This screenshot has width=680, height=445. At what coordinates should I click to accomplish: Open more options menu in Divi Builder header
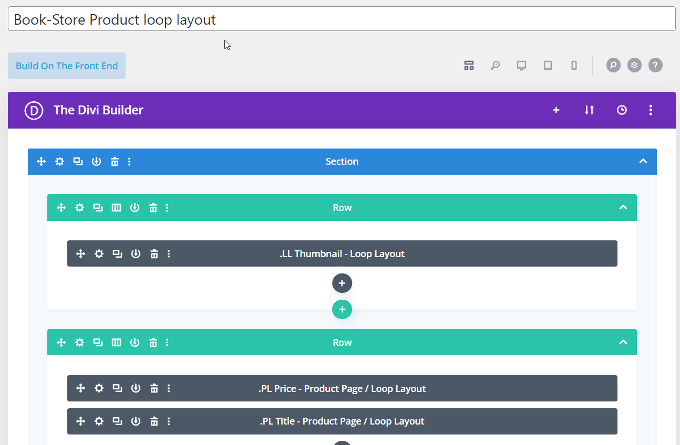coord(651,110)
